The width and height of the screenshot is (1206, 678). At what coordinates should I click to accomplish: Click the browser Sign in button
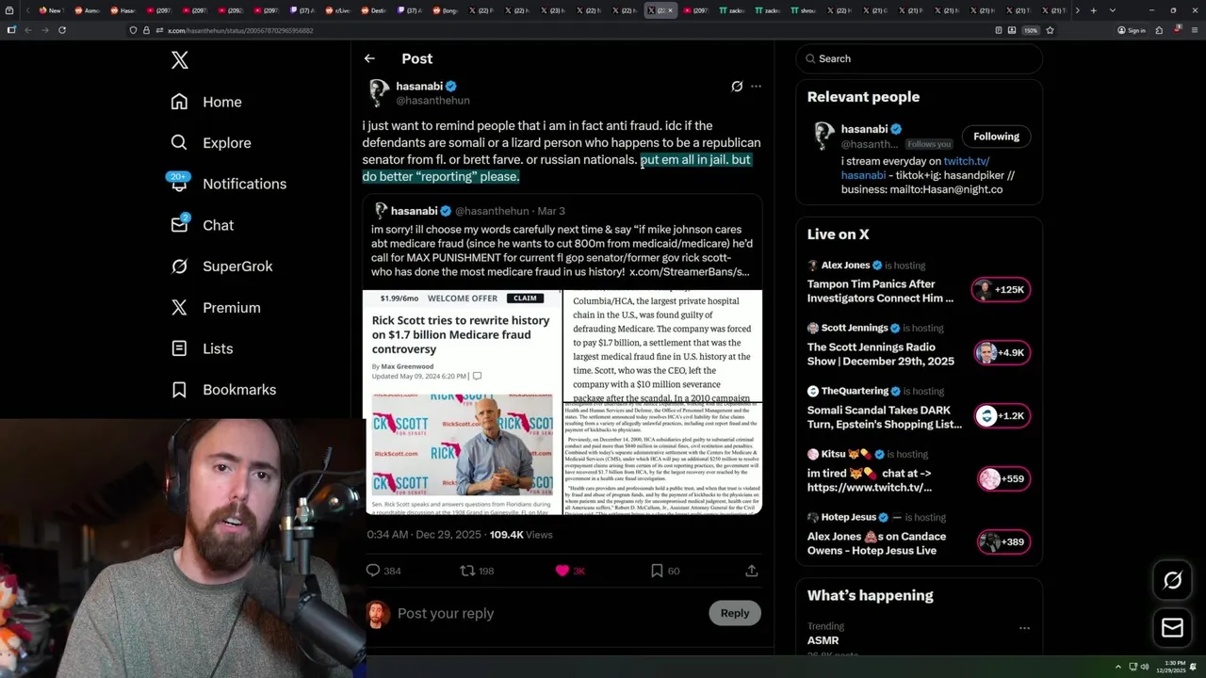click(1132, 30)
